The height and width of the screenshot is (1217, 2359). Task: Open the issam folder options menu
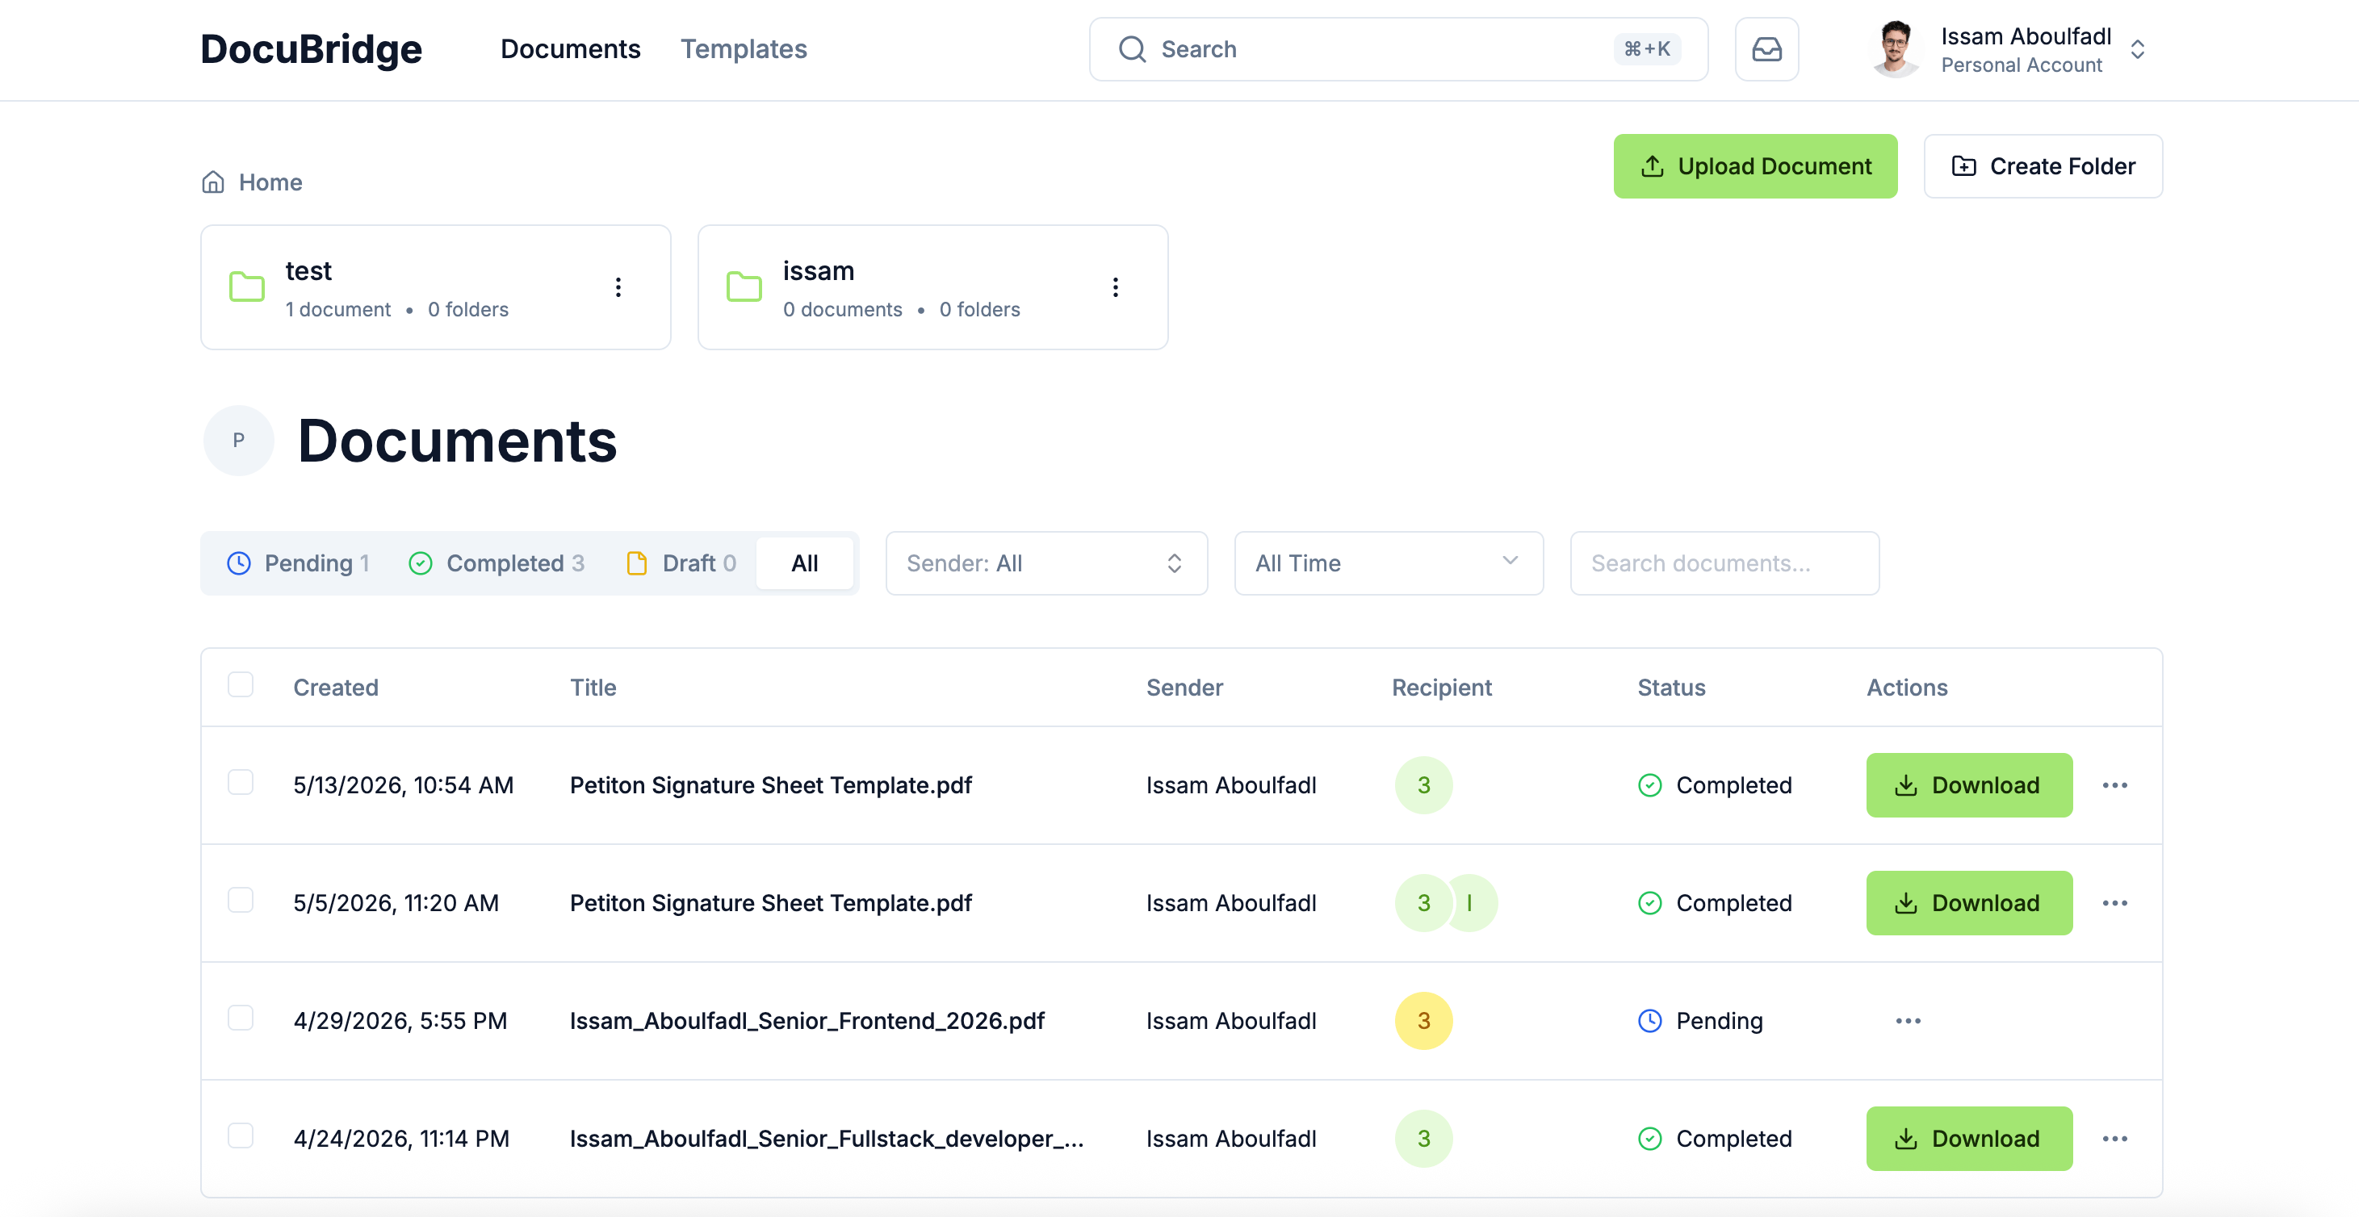[x=1116, y=287]
